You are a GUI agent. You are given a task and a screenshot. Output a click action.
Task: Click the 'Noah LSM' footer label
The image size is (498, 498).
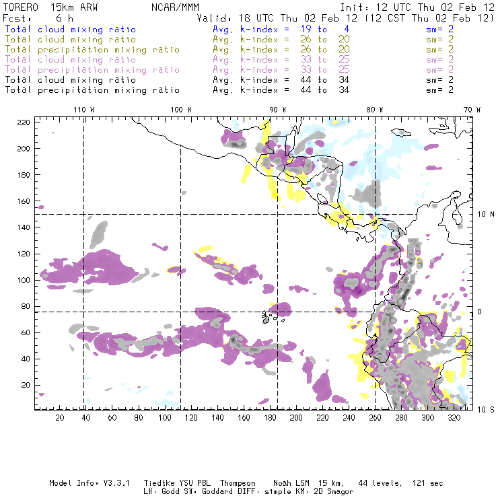[291, 483]
